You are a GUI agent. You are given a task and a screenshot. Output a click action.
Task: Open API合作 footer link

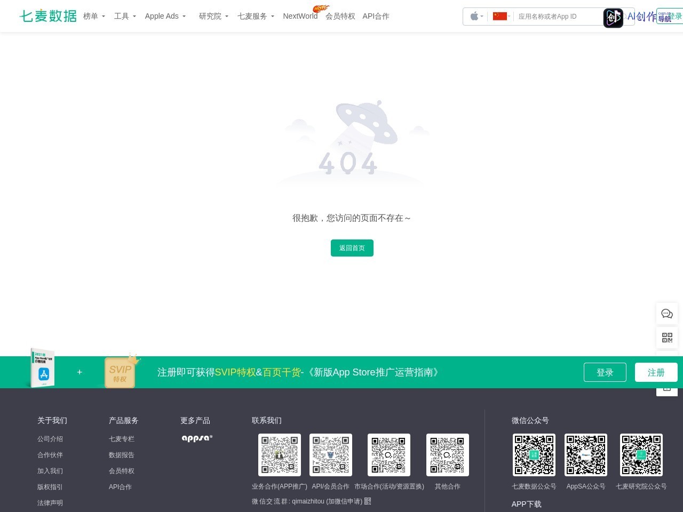point(120,487)
